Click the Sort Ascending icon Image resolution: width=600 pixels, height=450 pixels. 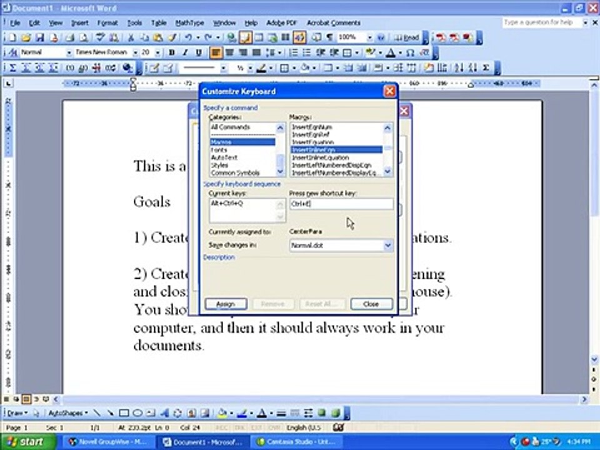459,68
